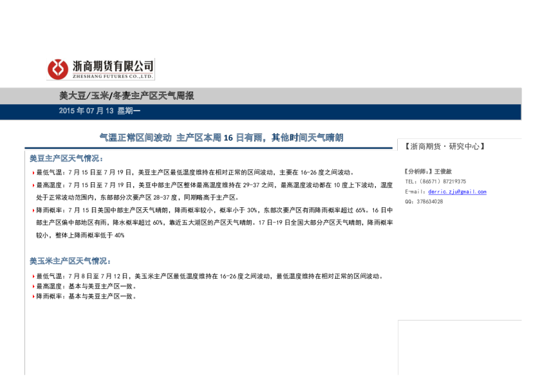The image size is (542, 383).
Task: Select the 美玉米主产区天气情况 section heading
Action: click(x=70, y=261)
